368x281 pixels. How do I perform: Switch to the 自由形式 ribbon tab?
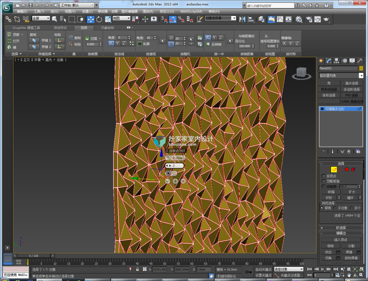coord(61,28)
